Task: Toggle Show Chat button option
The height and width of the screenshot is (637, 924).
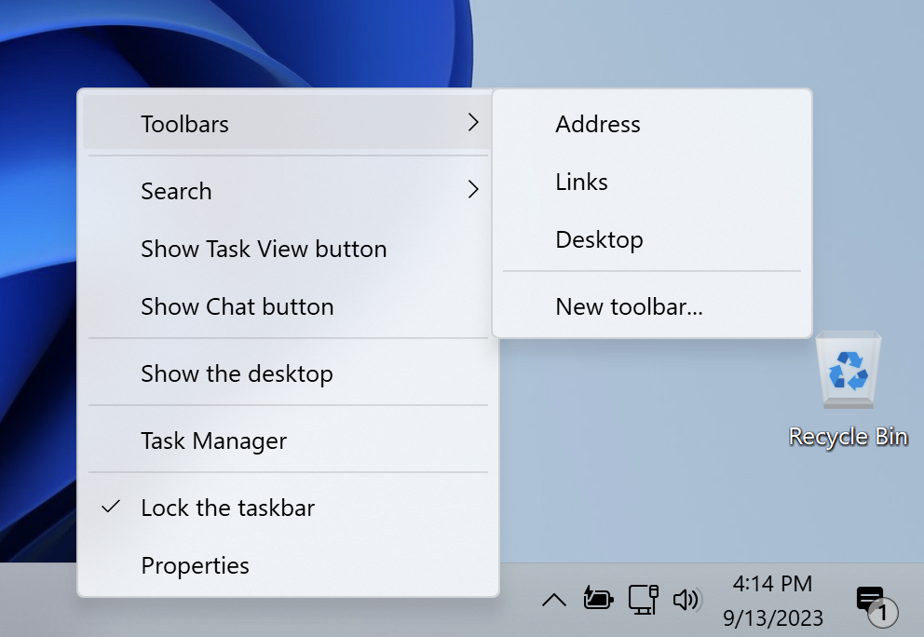Action: coord(238,307)
